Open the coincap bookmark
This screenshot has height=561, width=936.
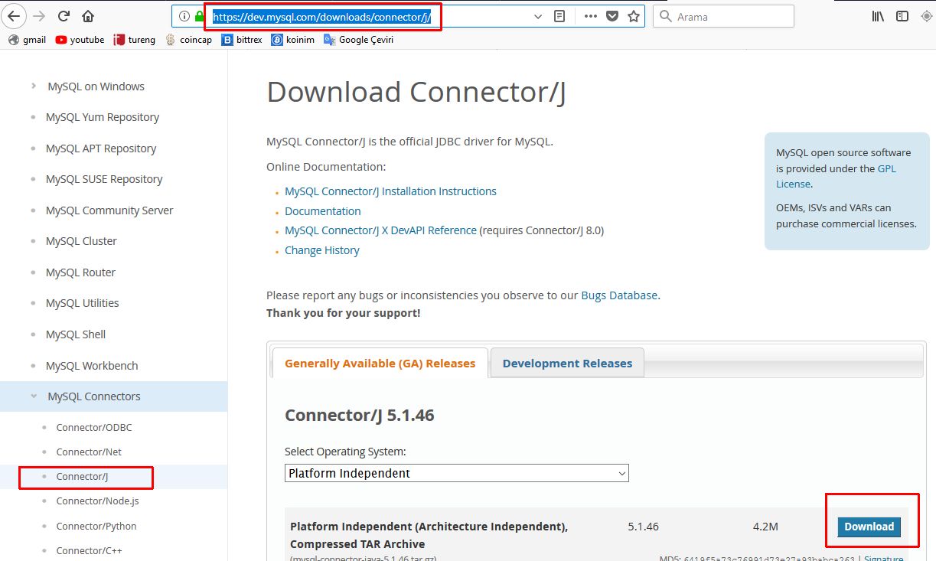pos(189,40)
